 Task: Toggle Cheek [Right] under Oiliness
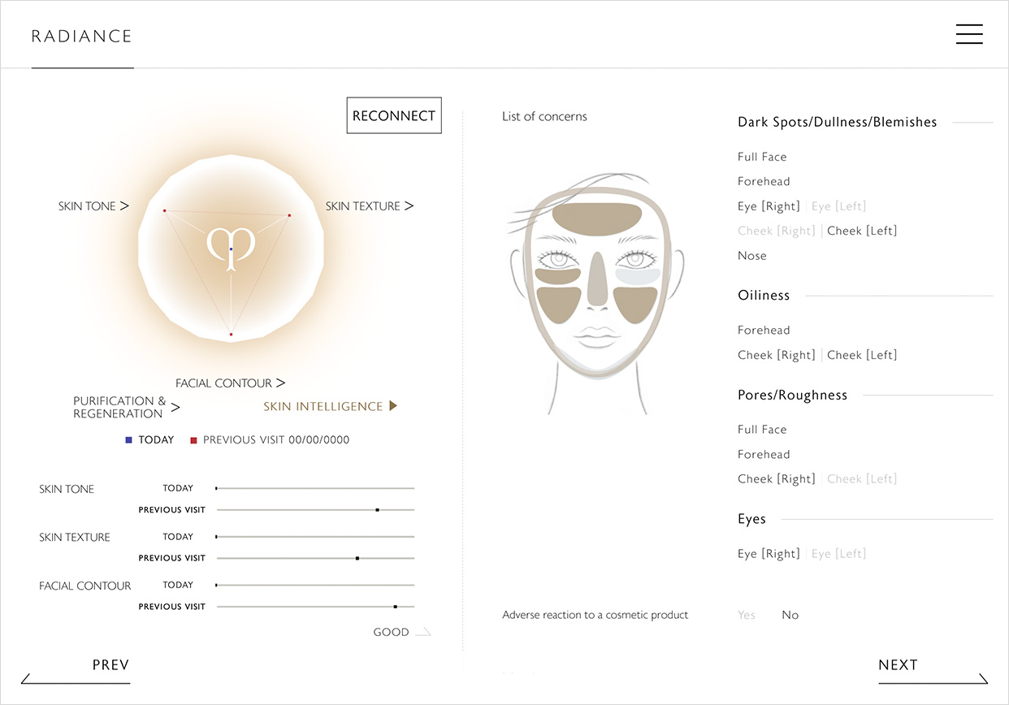click(776, 355)
